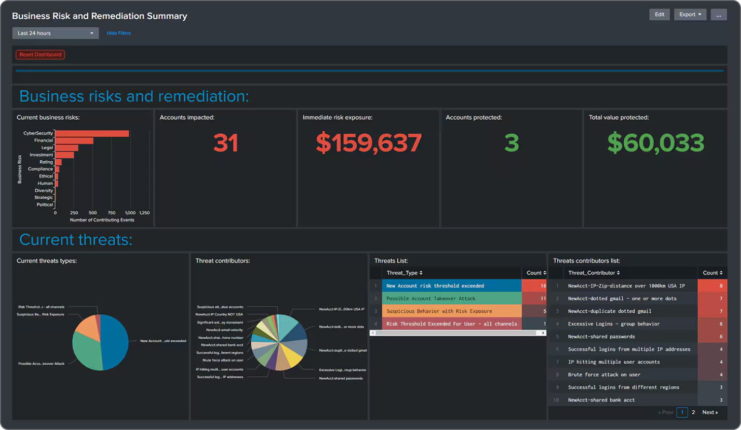Click the left arrow of Threats List scrollbar
The width and height of the screenshot is (741, 430).
[x=372, y=333]
